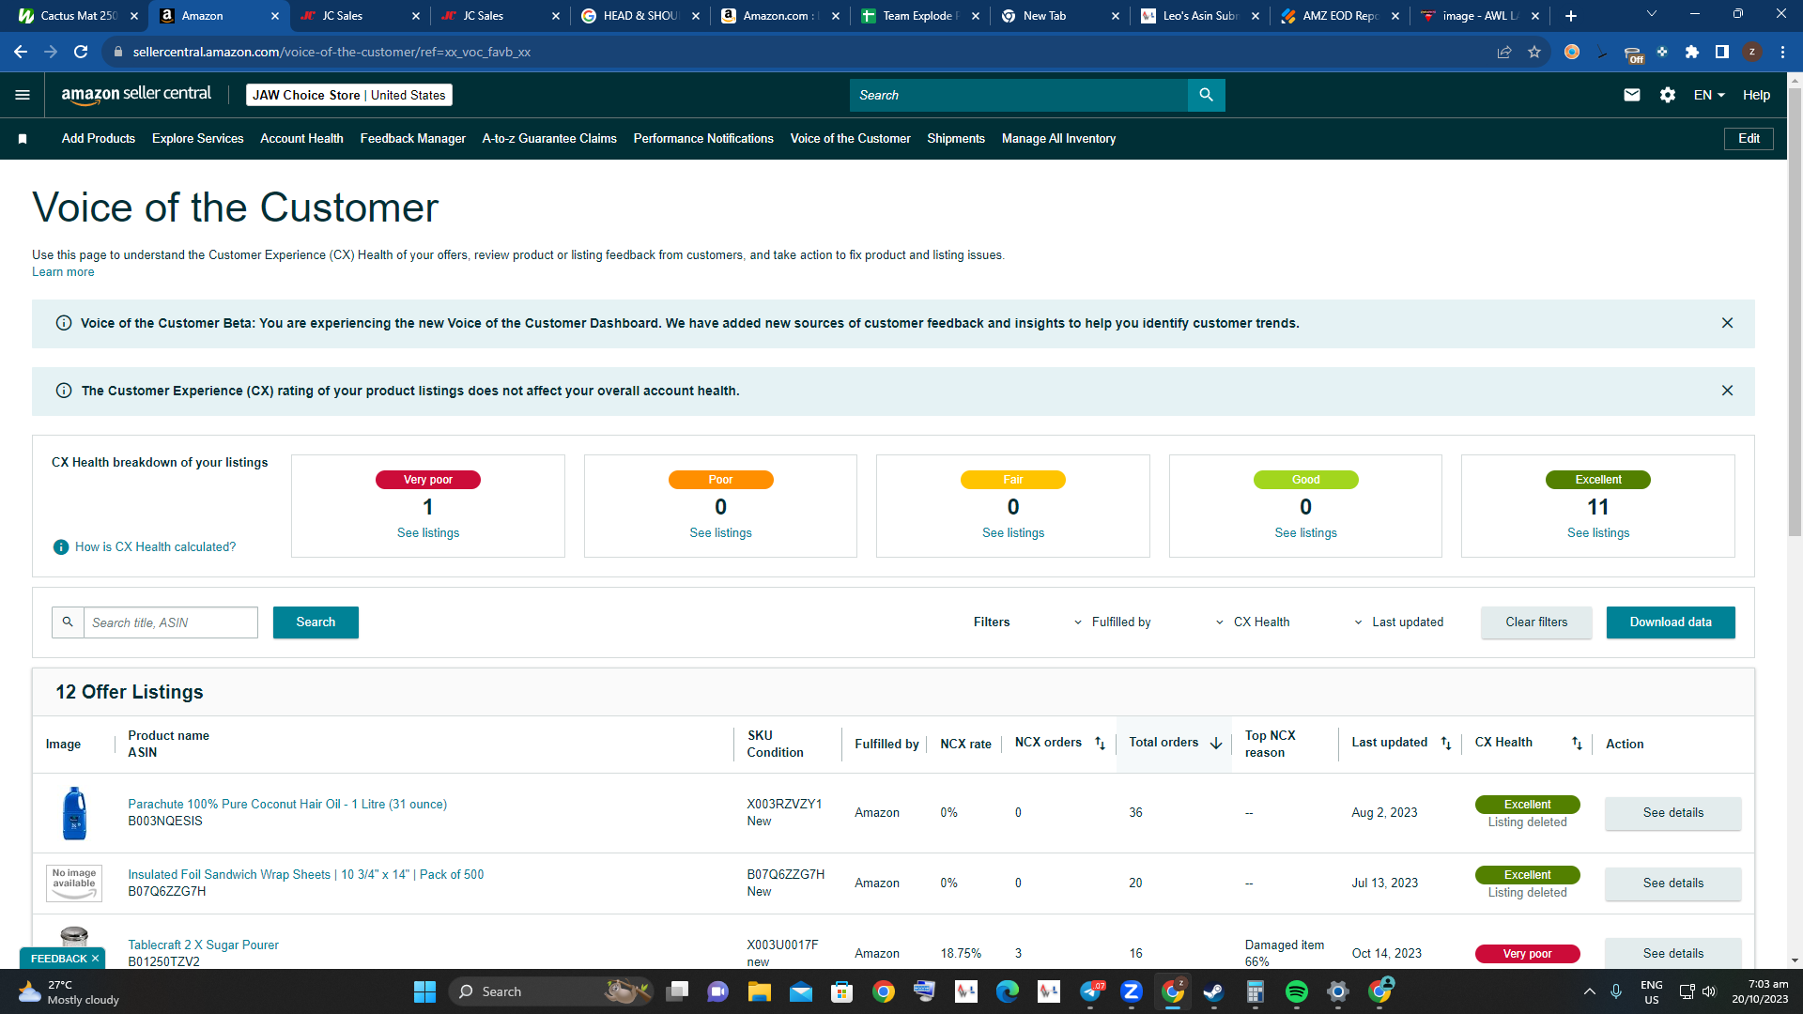Close the FEEDBACK tab with its X

coord(95,959)
